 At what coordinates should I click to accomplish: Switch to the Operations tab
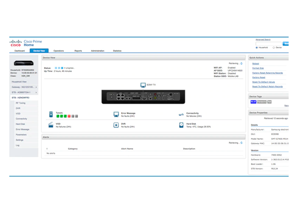pos(58,51)
